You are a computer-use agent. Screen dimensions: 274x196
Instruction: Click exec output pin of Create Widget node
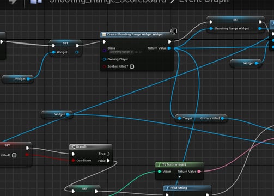click(169, 42)
